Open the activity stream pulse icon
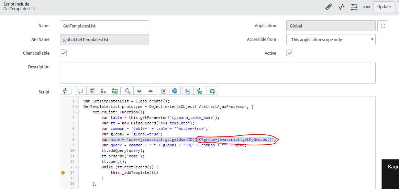399x189 pixels. (x=341, y=7)
